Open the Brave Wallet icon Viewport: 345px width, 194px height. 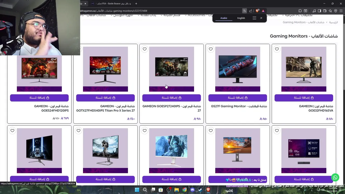tap(325, 11)
